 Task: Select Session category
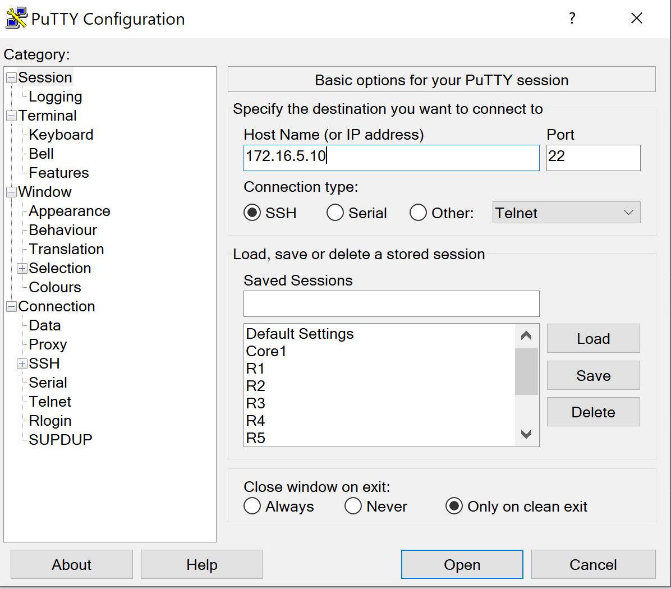coord(45,77)
